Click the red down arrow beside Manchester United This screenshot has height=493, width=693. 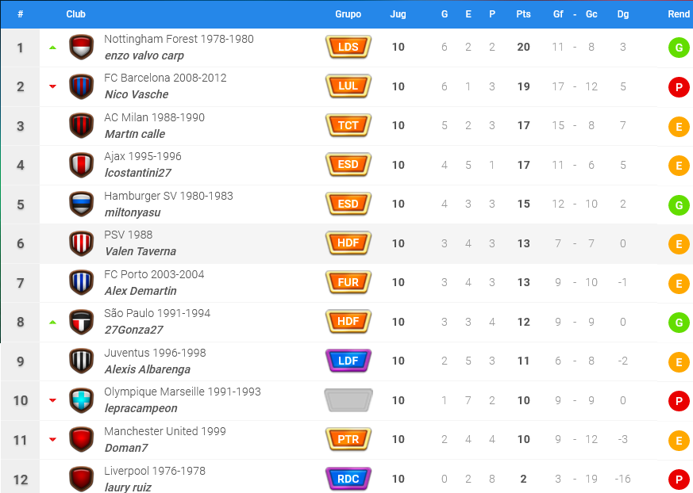point(52,439)
